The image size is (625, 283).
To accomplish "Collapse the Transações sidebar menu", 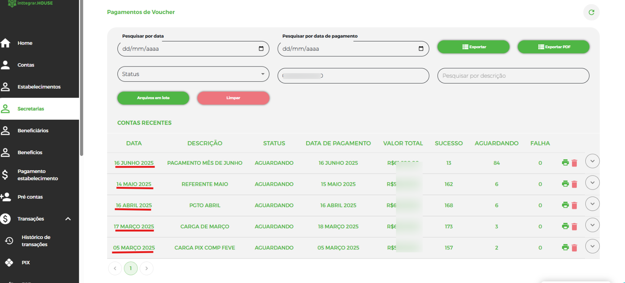I will coord(68,219).
